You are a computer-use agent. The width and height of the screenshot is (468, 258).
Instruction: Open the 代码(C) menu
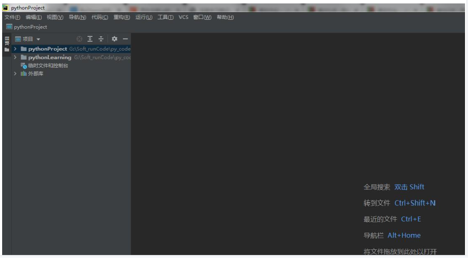pos(100,17)
